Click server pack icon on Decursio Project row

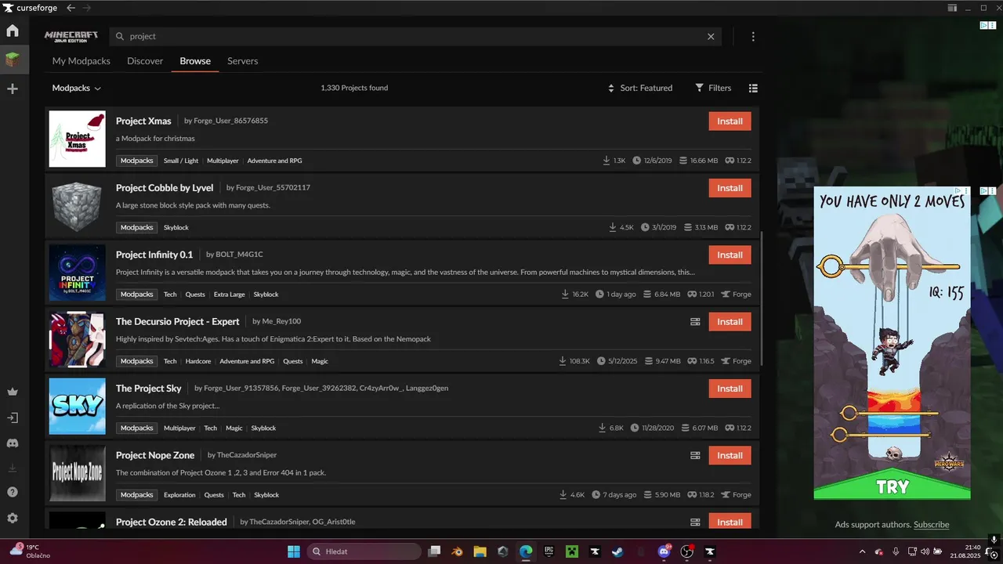(695, 322)
